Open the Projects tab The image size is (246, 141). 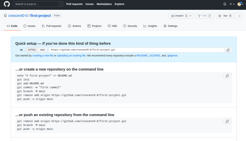click(x=95, y=26)
